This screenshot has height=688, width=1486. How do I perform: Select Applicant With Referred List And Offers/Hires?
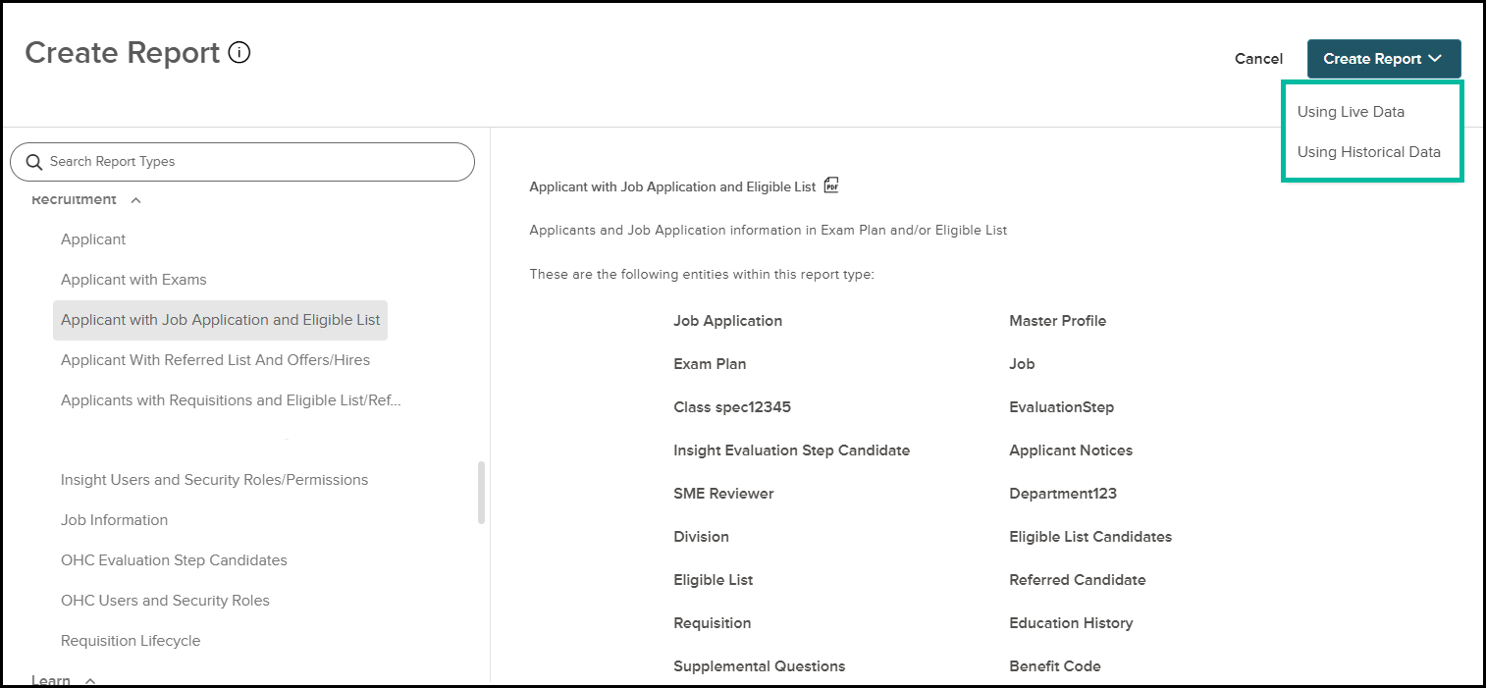click(215, 360)
